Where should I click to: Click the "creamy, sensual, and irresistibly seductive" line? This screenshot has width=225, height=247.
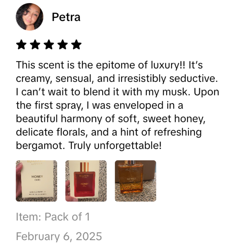pos(117,78)
